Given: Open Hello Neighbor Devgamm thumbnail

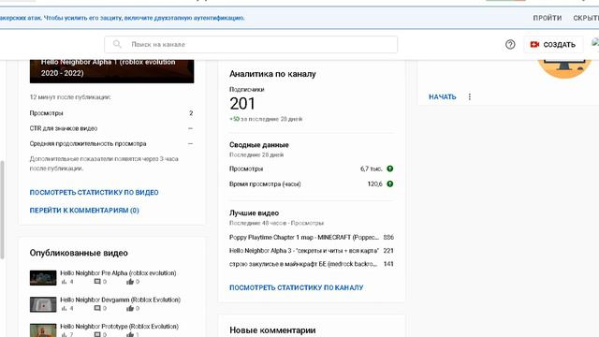Looking at the screenshot, I should [x=43, y=304].
